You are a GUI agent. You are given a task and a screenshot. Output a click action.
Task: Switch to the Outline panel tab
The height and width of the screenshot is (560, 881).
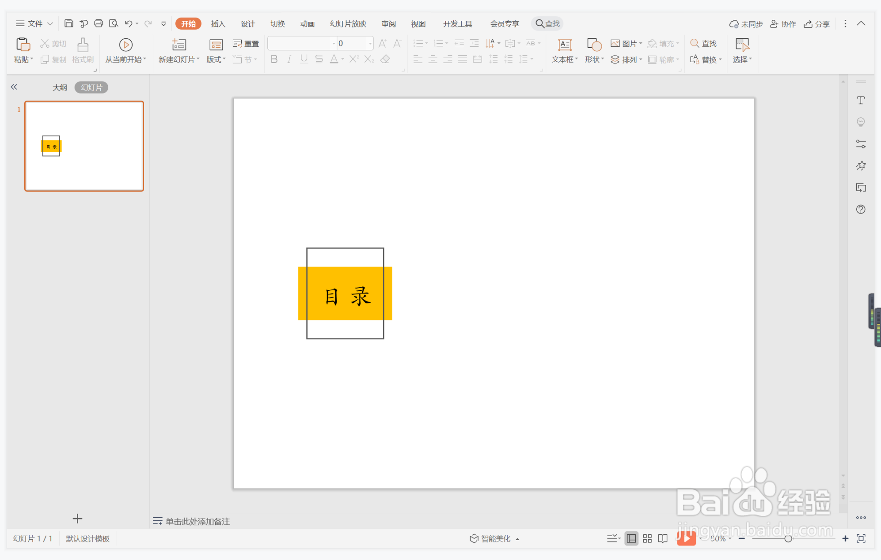(x=60, y=87)
